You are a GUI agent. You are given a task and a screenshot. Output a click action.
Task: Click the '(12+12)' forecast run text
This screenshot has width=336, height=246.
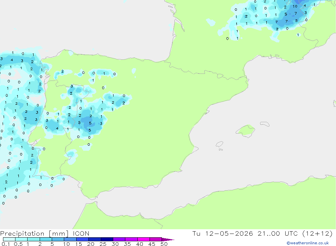[318, 234]
